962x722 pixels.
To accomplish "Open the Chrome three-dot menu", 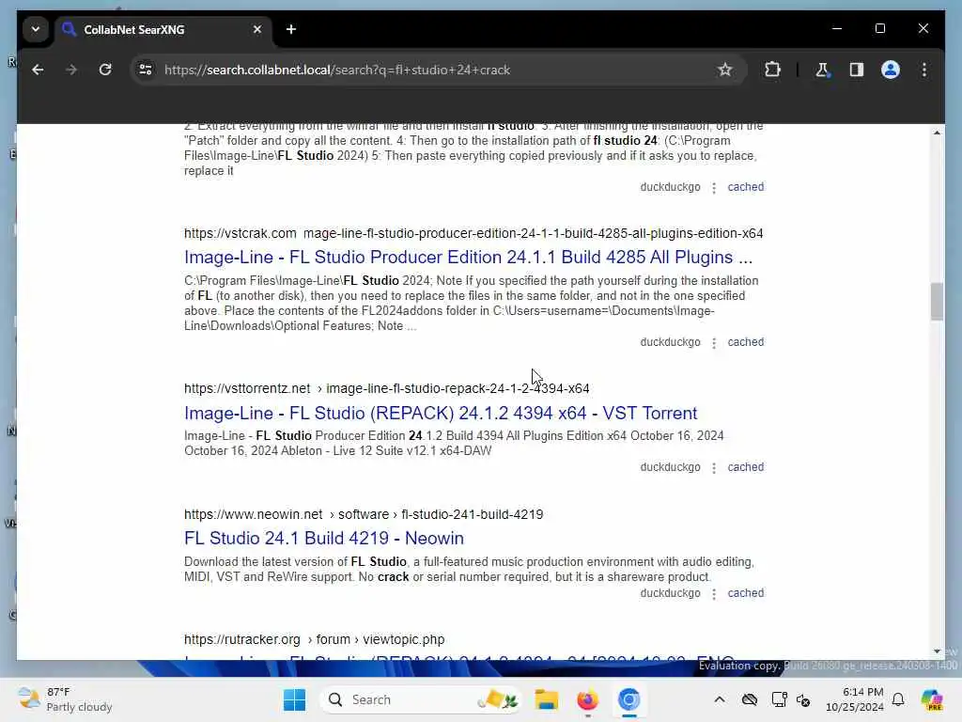I will pos(924,70).
